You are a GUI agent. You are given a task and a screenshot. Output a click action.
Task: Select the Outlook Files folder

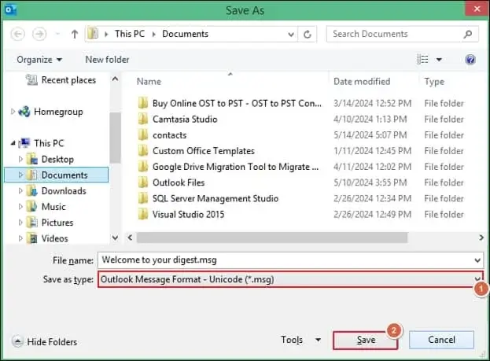pos(180,182)
